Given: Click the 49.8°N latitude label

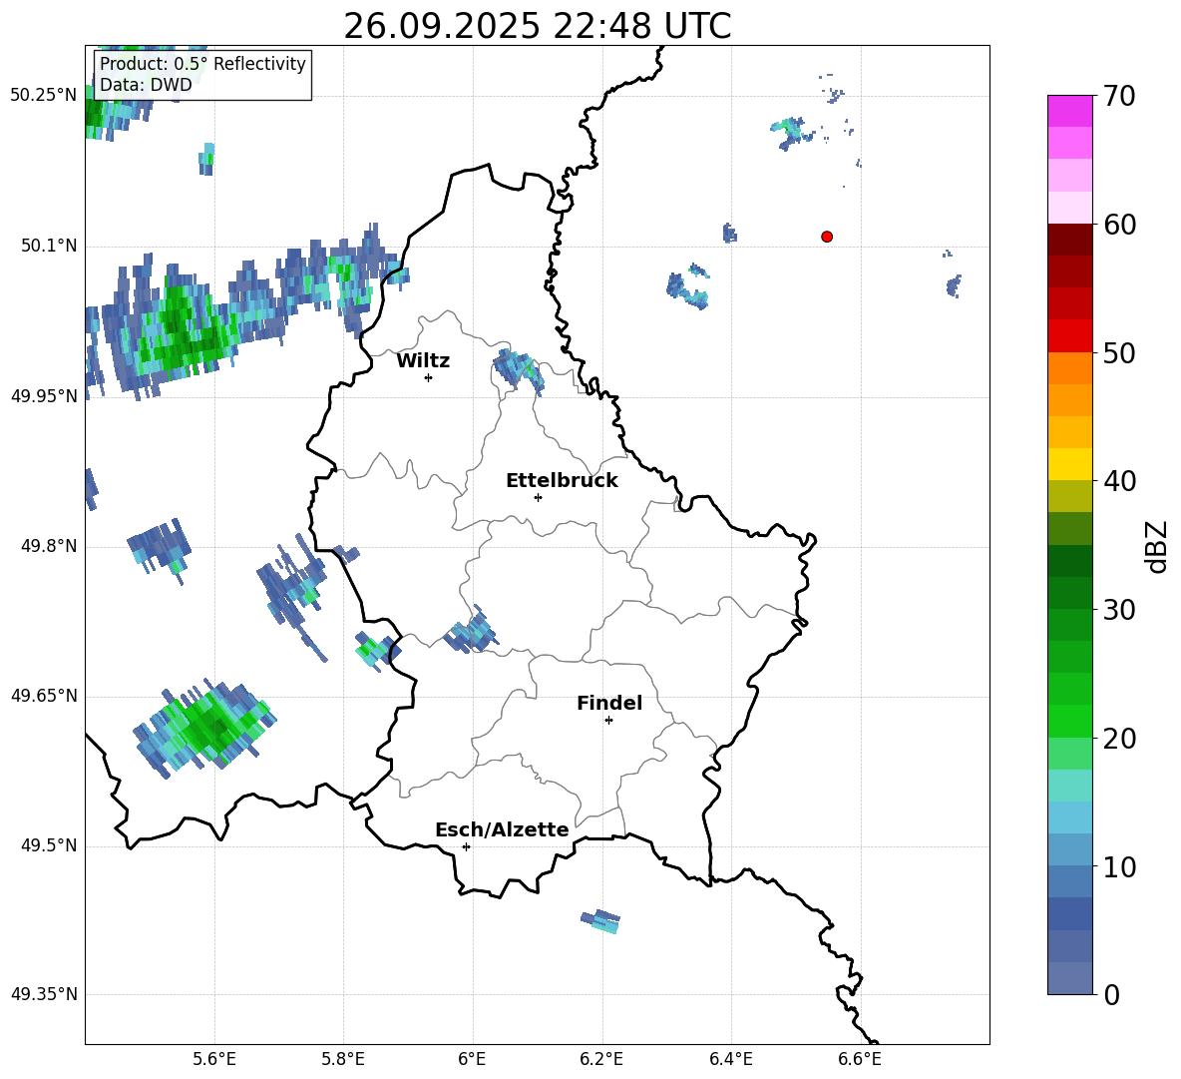Looking at the screenshot, I should [49, 546].
